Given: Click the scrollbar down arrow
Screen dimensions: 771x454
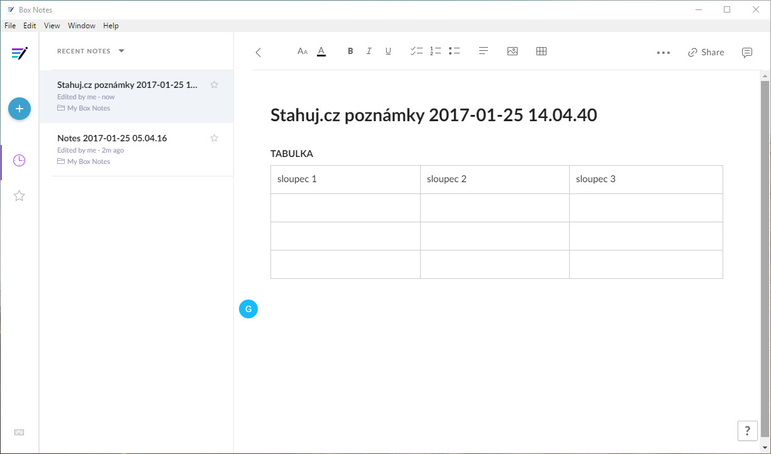Looking at the screenshot, I should click(x=765, y=447).
